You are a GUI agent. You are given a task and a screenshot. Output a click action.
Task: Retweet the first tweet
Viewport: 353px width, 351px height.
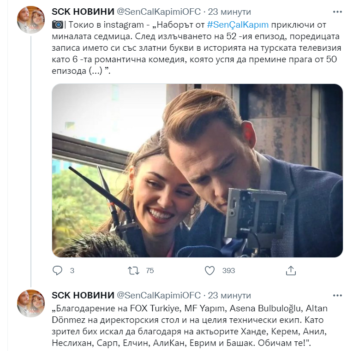(133, 270)
